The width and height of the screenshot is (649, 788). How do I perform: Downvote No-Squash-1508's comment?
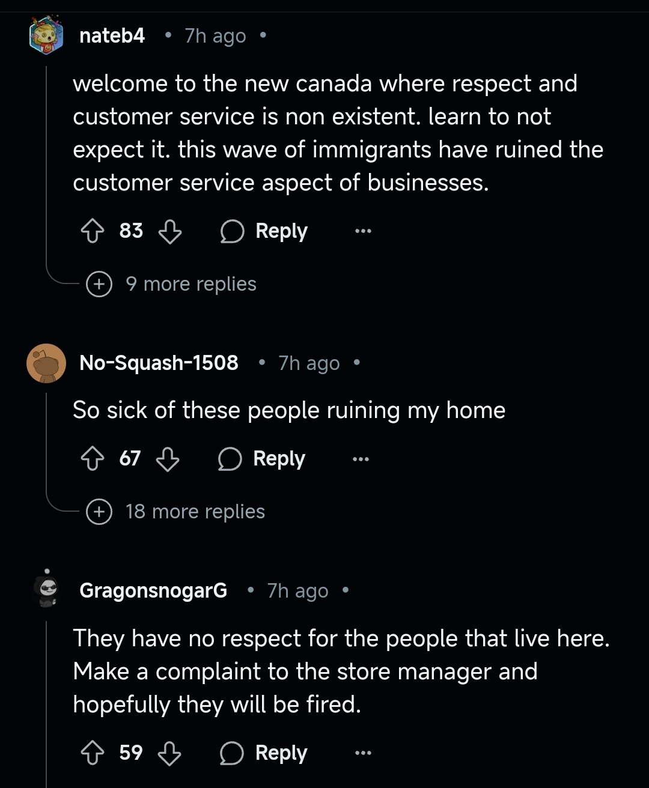(x=168, y=459)
